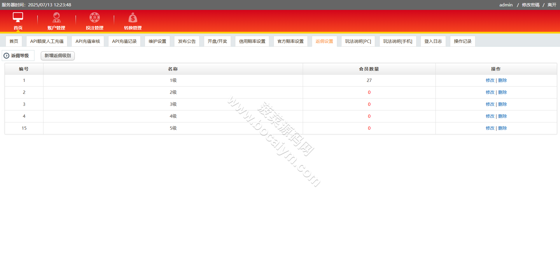Click the 会员数量 column header

[369, 69]
